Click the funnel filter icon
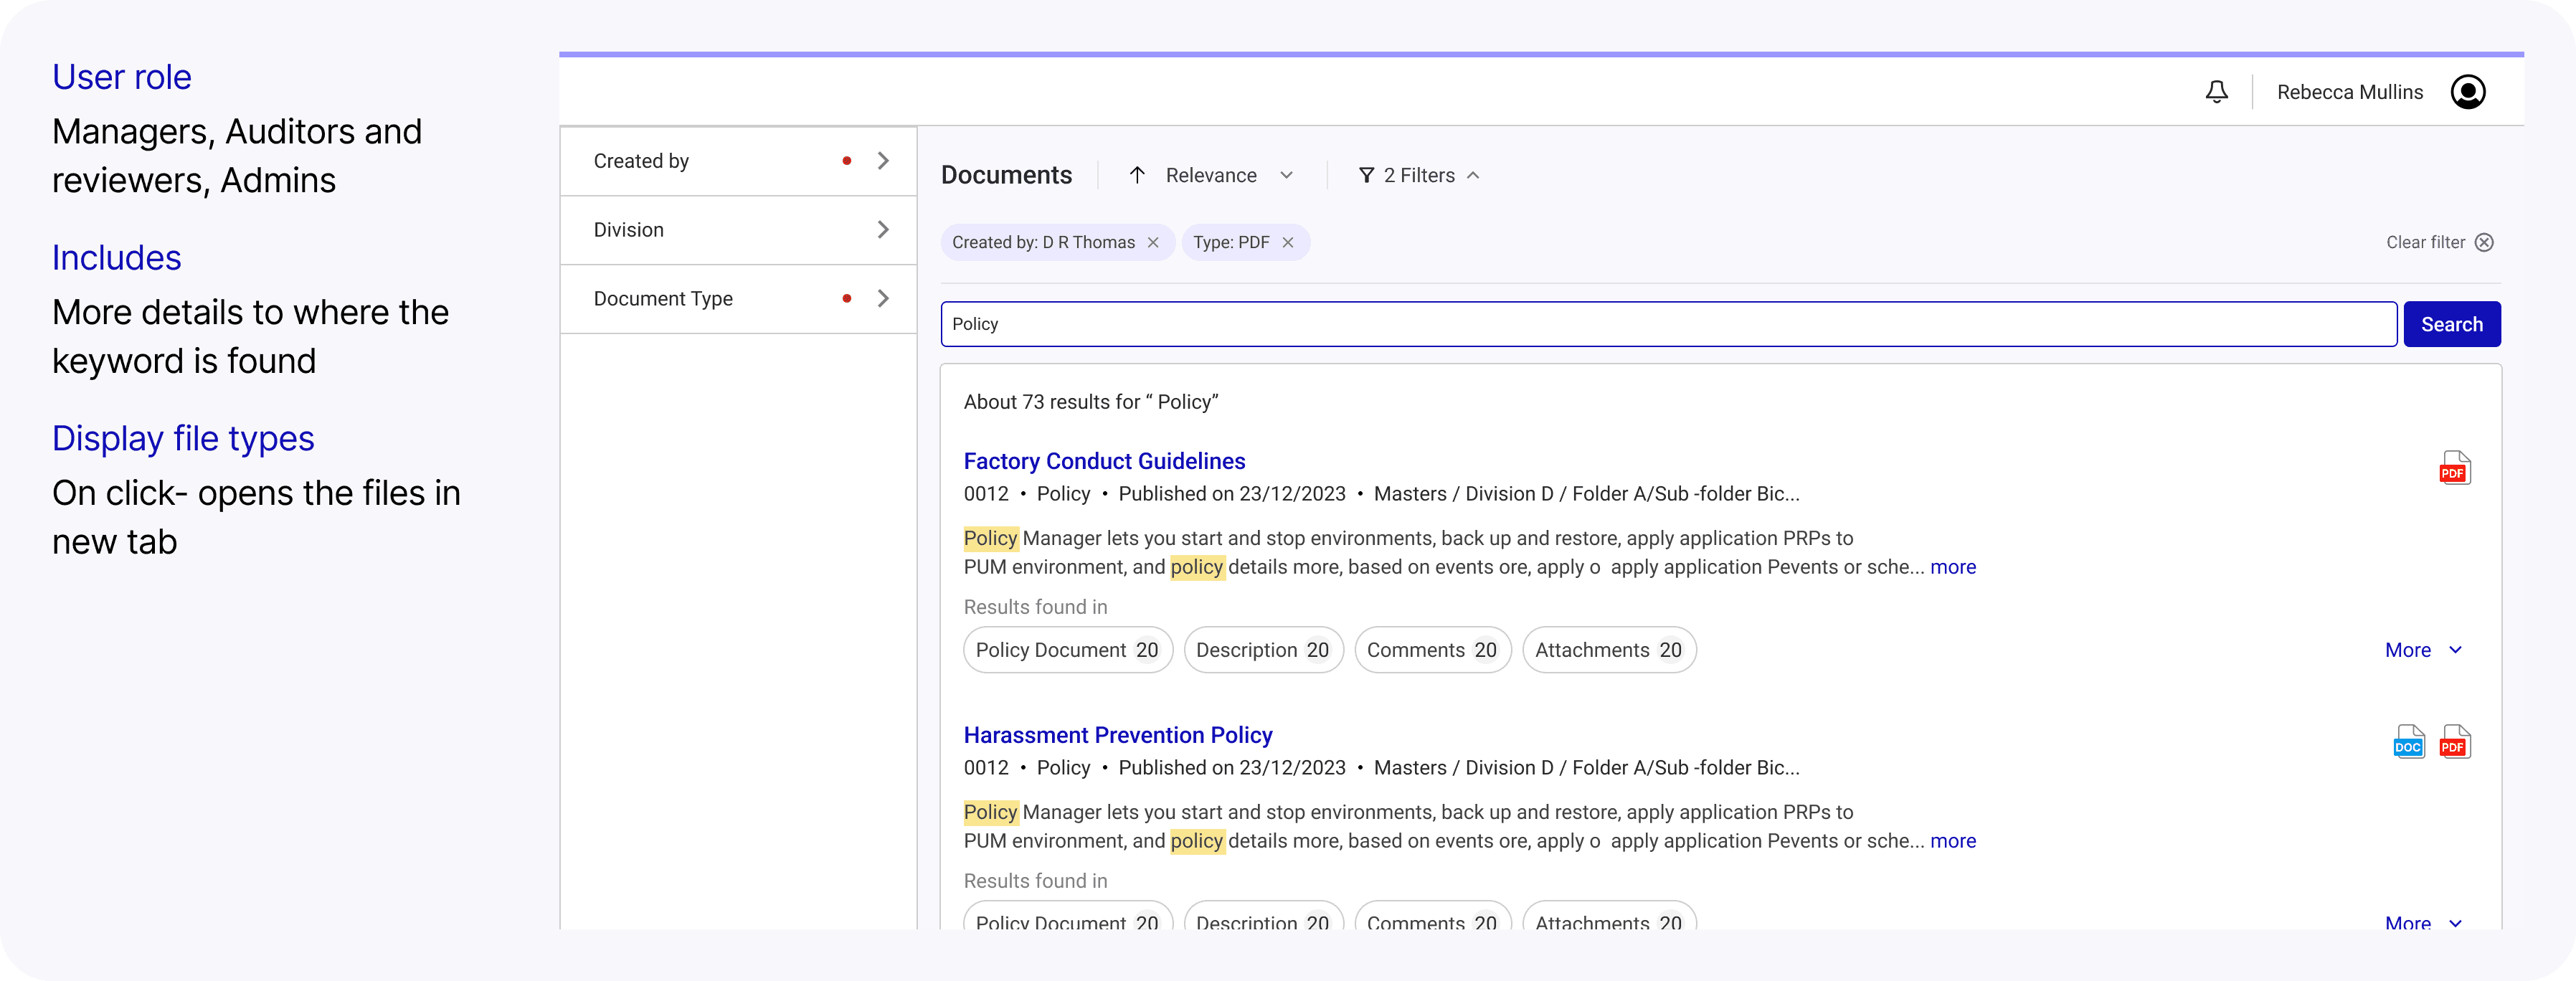This screenshot has height=981, width=2576. tap(1366, 175)
